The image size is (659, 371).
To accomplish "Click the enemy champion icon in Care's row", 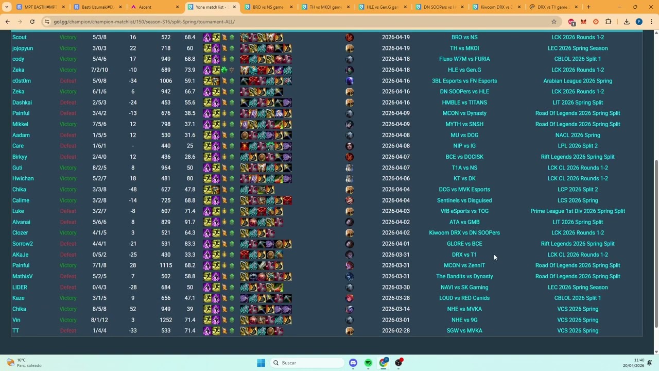I will [x=350, y=146].
